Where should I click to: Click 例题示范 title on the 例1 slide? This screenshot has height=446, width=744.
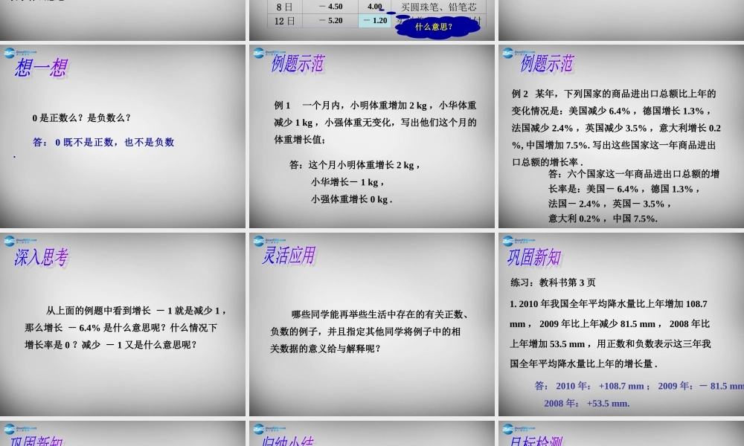[x=298, y=63]
